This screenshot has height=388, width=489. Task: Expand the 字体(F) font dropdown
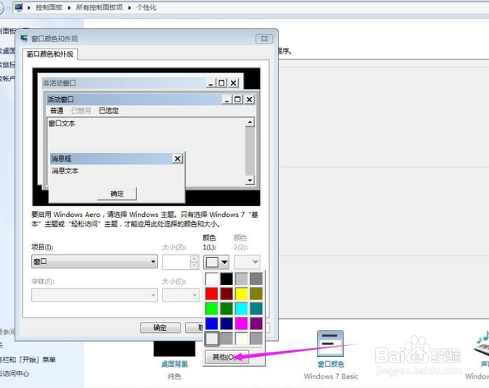(x=94, y=295)
